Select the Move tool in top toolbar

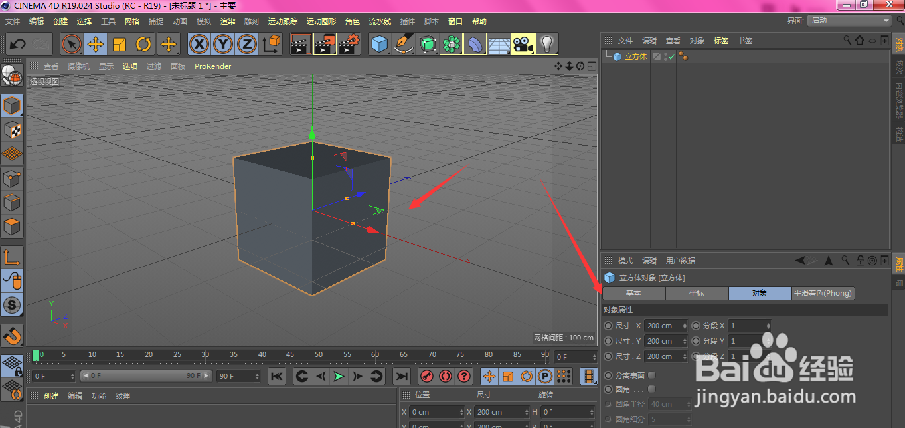pos(96,45)
